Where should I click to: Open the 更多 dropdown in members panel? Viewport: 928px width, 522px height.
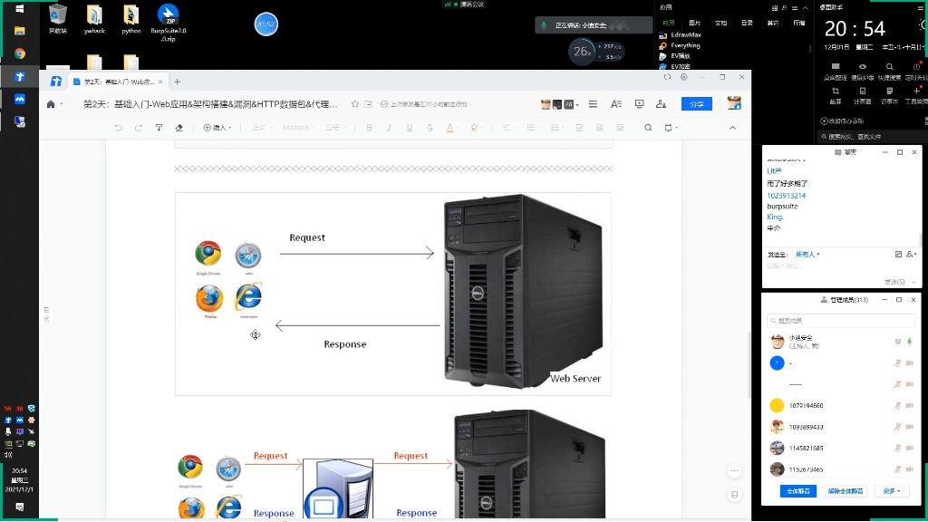(x=892, y=491)
